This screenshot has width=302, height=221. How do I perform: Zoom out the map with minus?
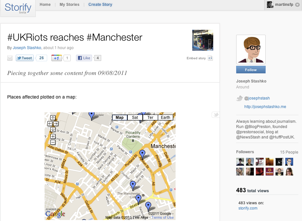(x=53, y=142)
